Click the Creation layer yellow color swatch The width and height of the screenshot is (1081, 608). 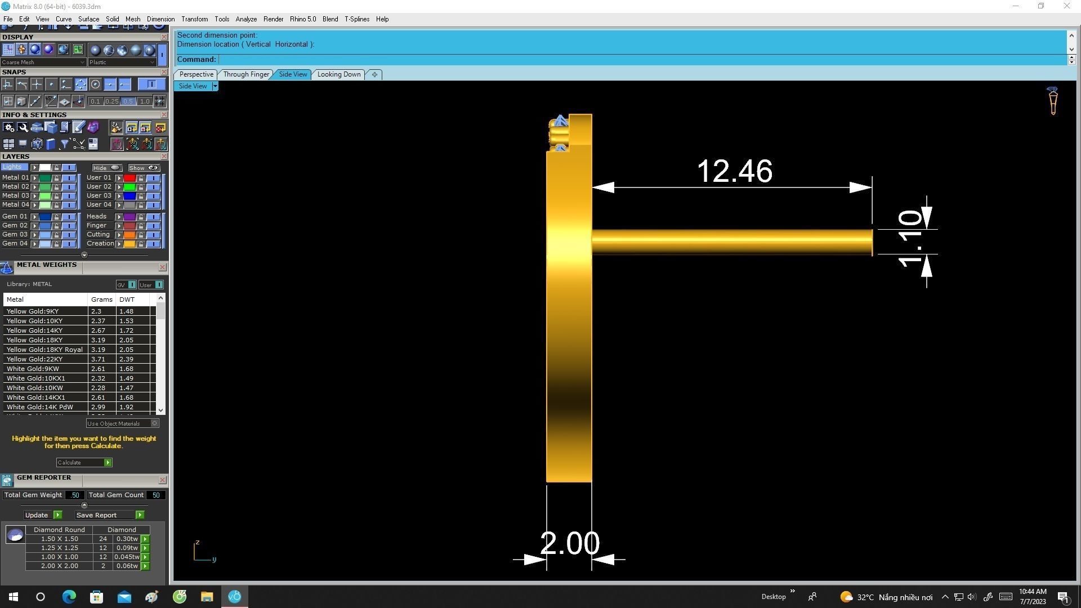point(129,244)
